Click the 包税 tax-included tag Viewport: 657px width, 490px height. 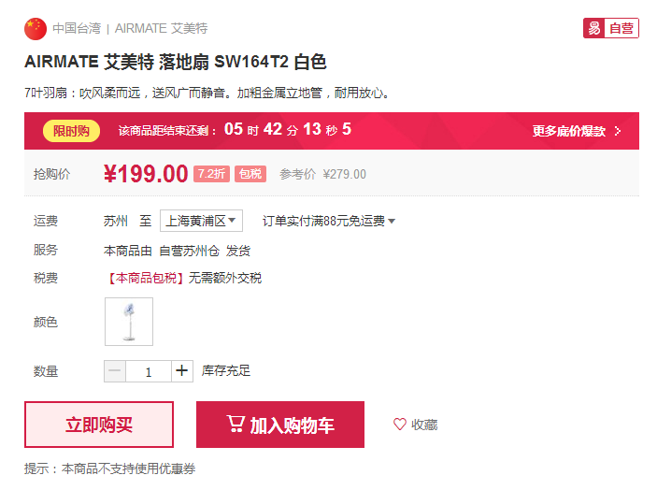[250, 174]
